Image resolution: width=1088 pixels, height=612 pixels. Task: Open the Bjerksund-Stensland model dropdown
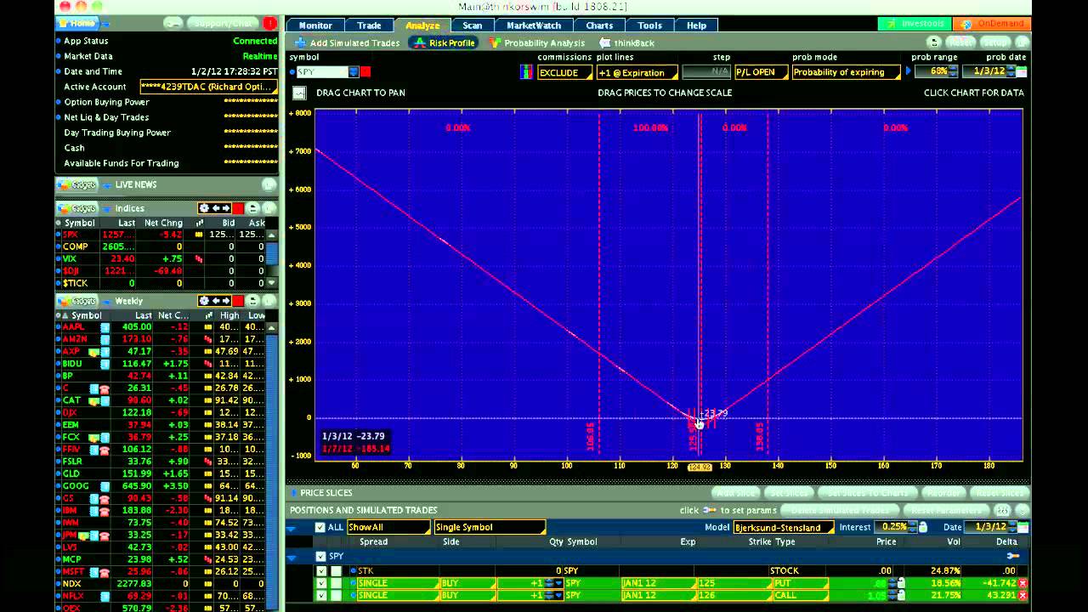(x=783, y=527)
